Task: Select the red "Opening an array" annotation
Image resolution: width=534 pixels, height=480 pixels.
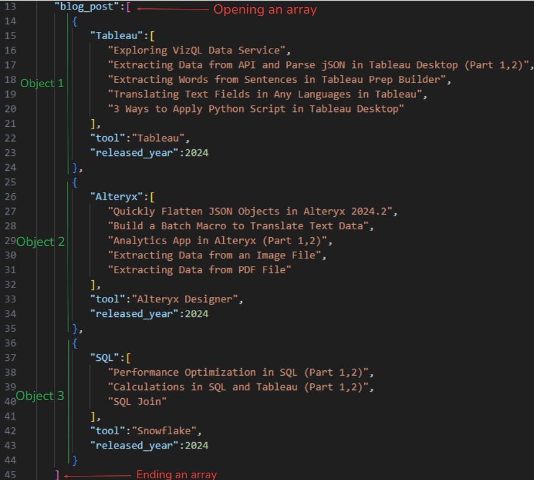Action: pyautogui.click(x=265, y=9)
